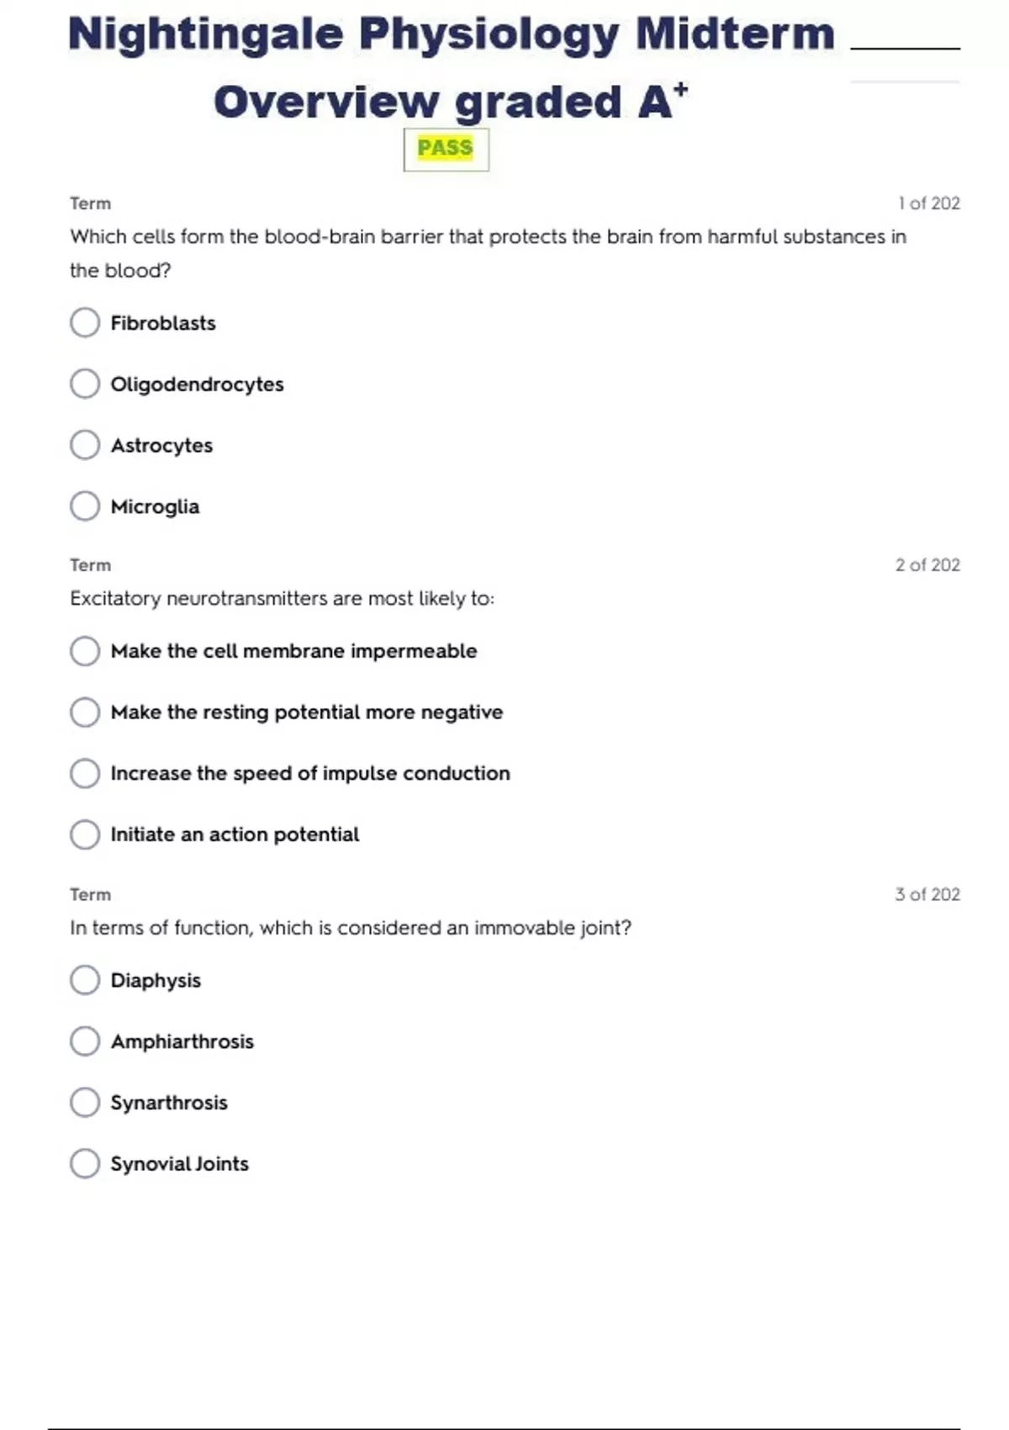
Task: Select the Diaphysis radio button
Action: pyautogui.click(x=85, y=980)
